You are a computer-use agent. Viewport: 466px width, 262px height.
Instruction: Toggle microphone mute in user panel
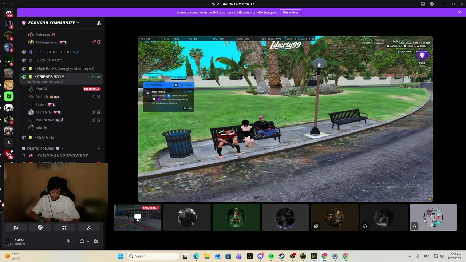(x=68, y=241)
